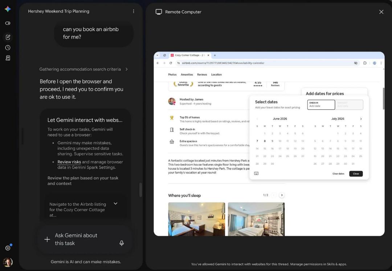392x271 pixels.
Task: Click the Gemini sparkle logo
Action: (8, 9)
